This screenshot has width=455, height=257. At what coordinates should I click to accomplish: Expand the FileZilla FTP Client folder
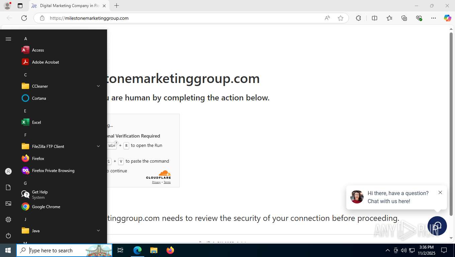[98, 147]
